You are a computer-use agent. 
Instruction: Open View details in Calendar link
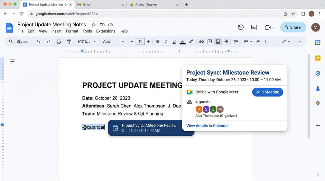click(x=208, y=125)
